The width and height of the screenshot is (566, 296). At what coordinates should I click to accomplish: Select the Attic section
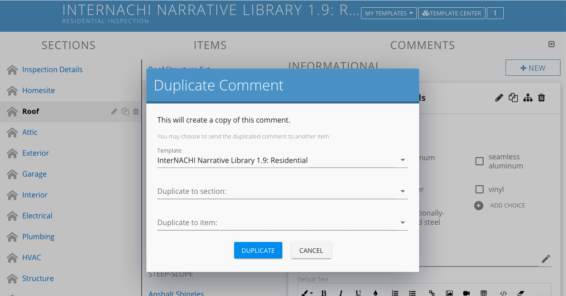(30, 132)
